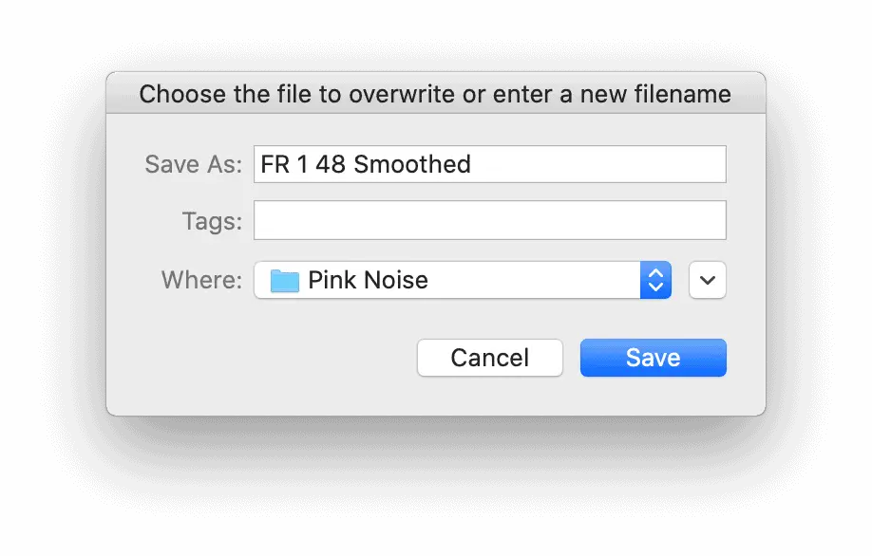872x556 pixels.
Task: Click the blue up-down arrows icon
Action: 655,280
